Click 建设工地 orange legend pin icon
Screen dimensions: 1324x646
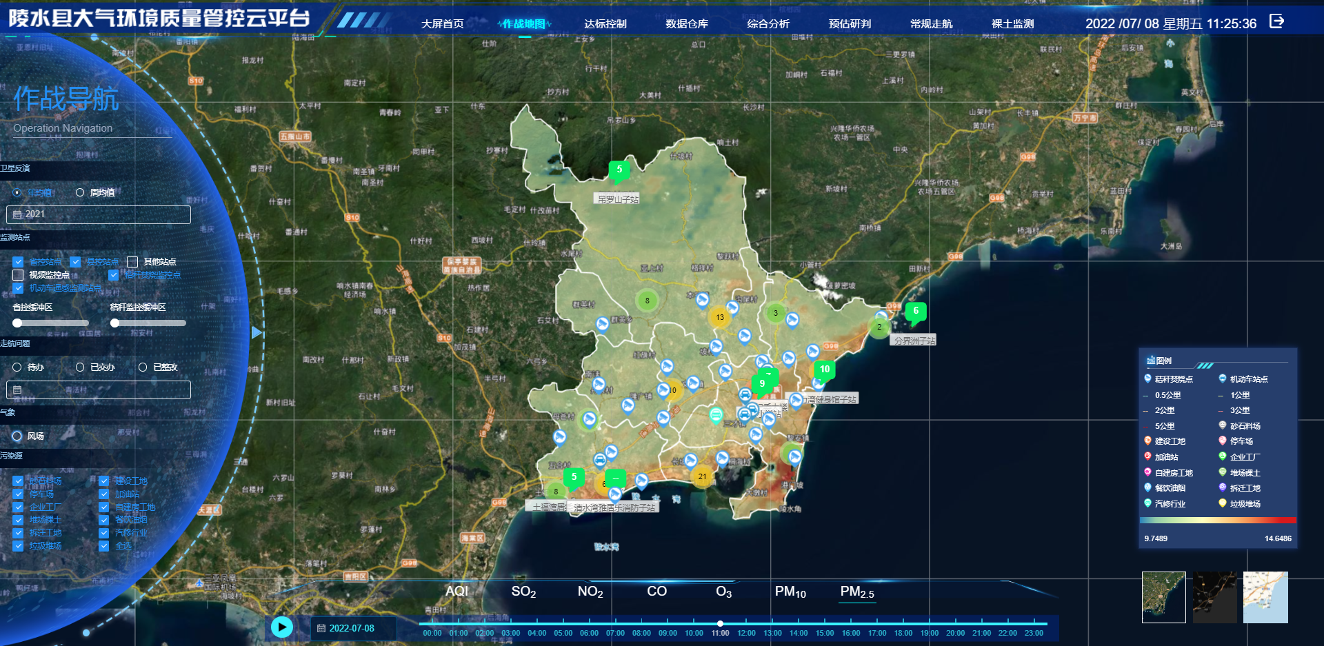[x=1147, y=441]
